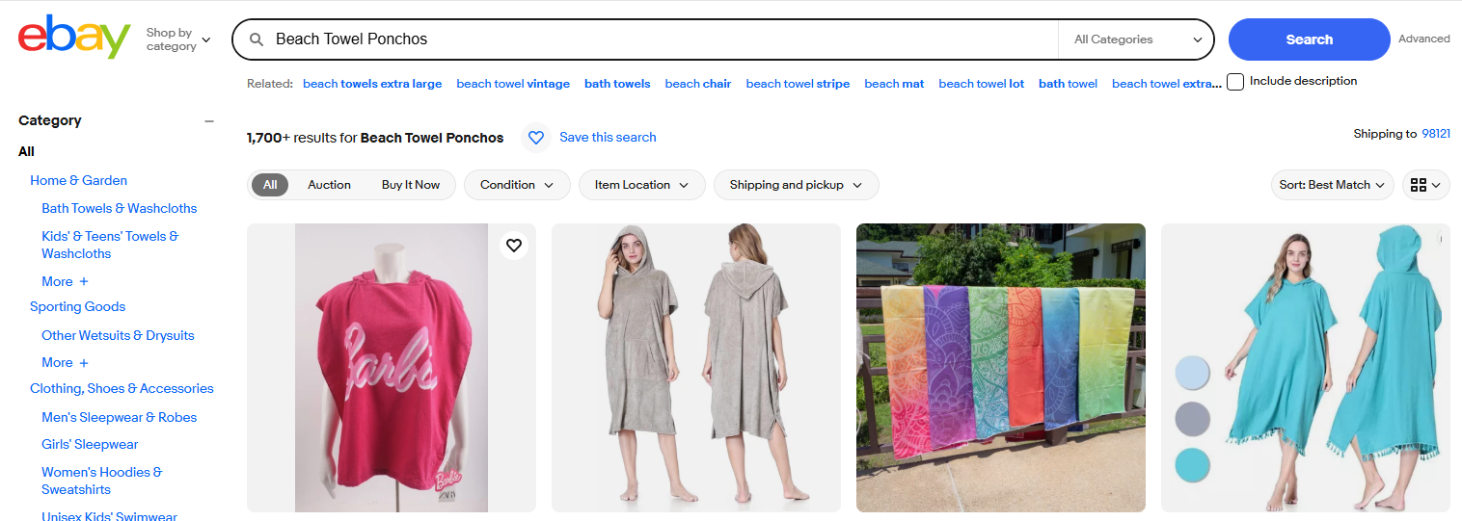Select Clothing, Shoes & Accessories category
Viewport: 1462px width, 521px height.
(x=122, y=388)
